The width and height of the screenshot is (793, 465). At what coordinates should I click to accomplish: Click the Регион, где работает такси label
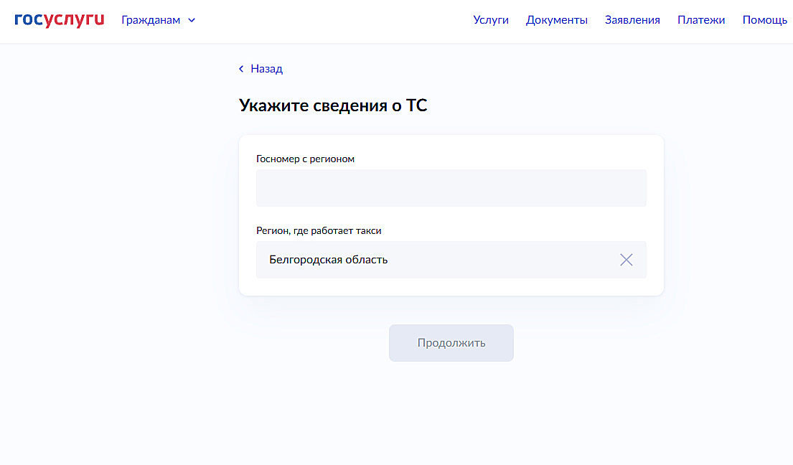coord(319,230)
